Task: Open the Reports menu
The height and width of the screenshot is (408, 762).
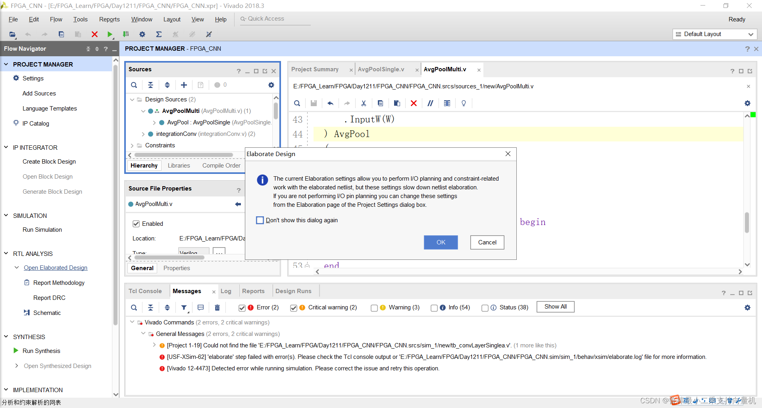Action: pos(109,19)
